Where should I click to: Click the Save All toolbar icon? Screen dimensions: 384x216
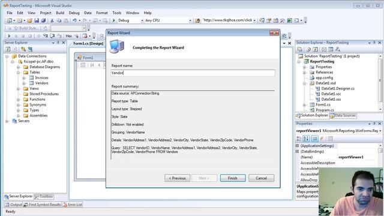(x=43, y=20)
